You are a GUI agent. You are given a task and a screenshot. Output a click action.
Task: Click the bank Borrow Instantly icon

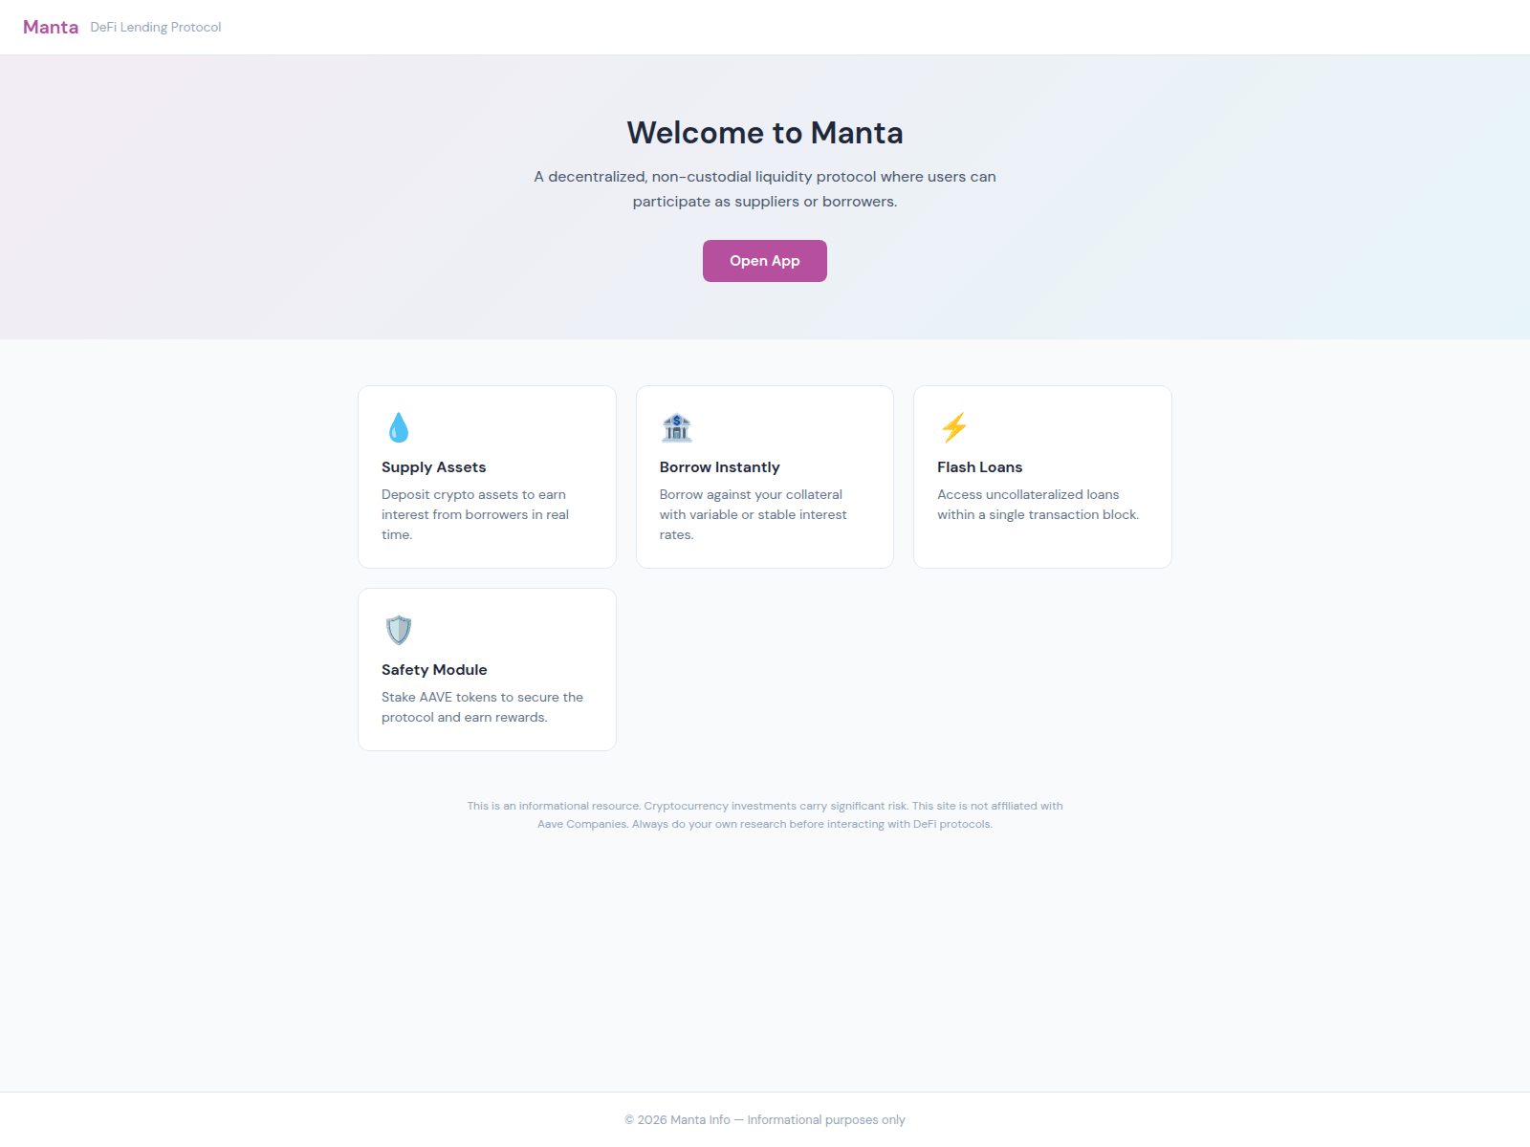[x=677, y=427]
